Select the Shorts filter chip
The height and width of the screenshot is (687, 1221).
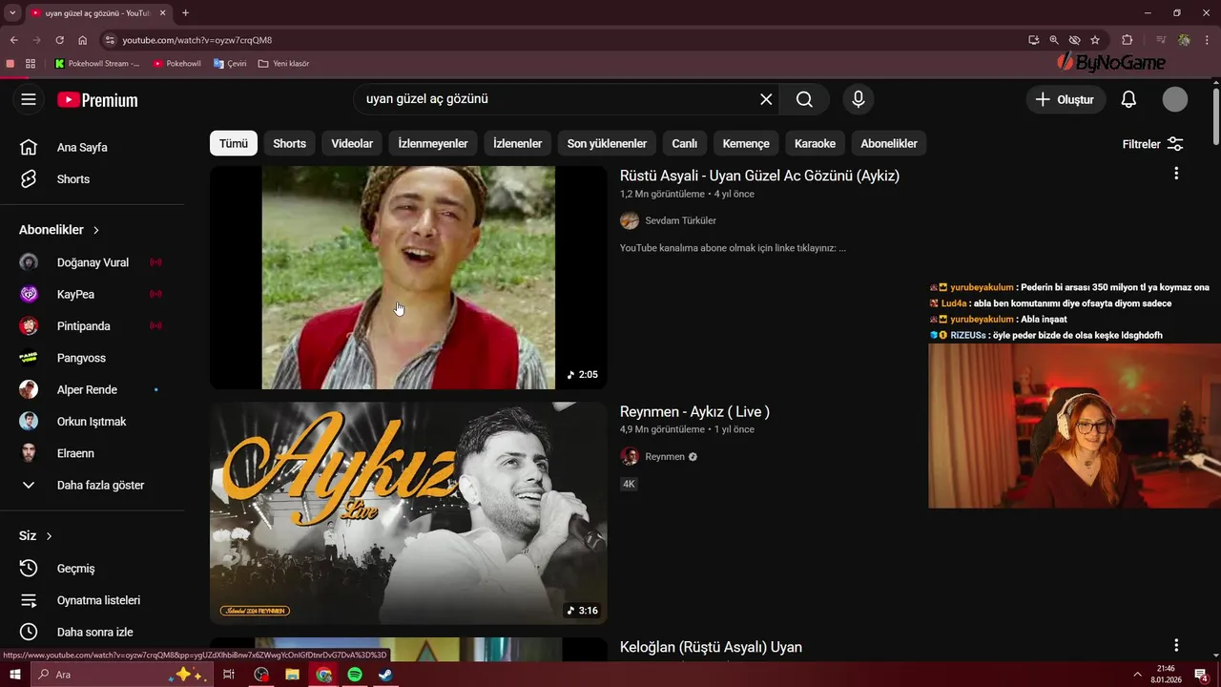point(289,143)
